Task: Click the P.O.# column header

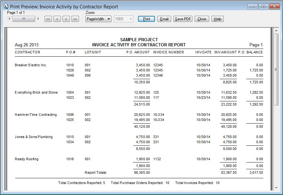Action: coord(71,52)
